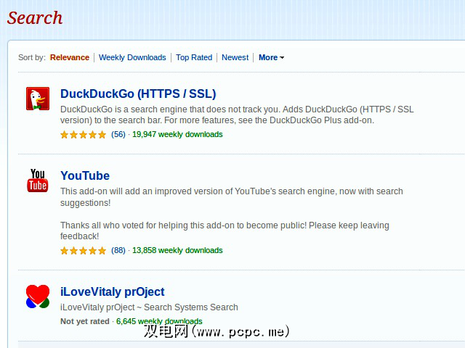Sort results by Weekly Downloads

132,57
